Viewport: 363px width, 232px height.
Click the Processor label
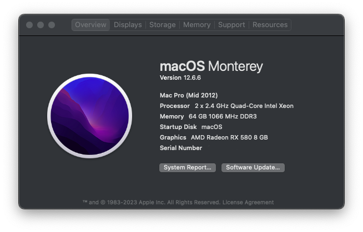coord(174,106)
